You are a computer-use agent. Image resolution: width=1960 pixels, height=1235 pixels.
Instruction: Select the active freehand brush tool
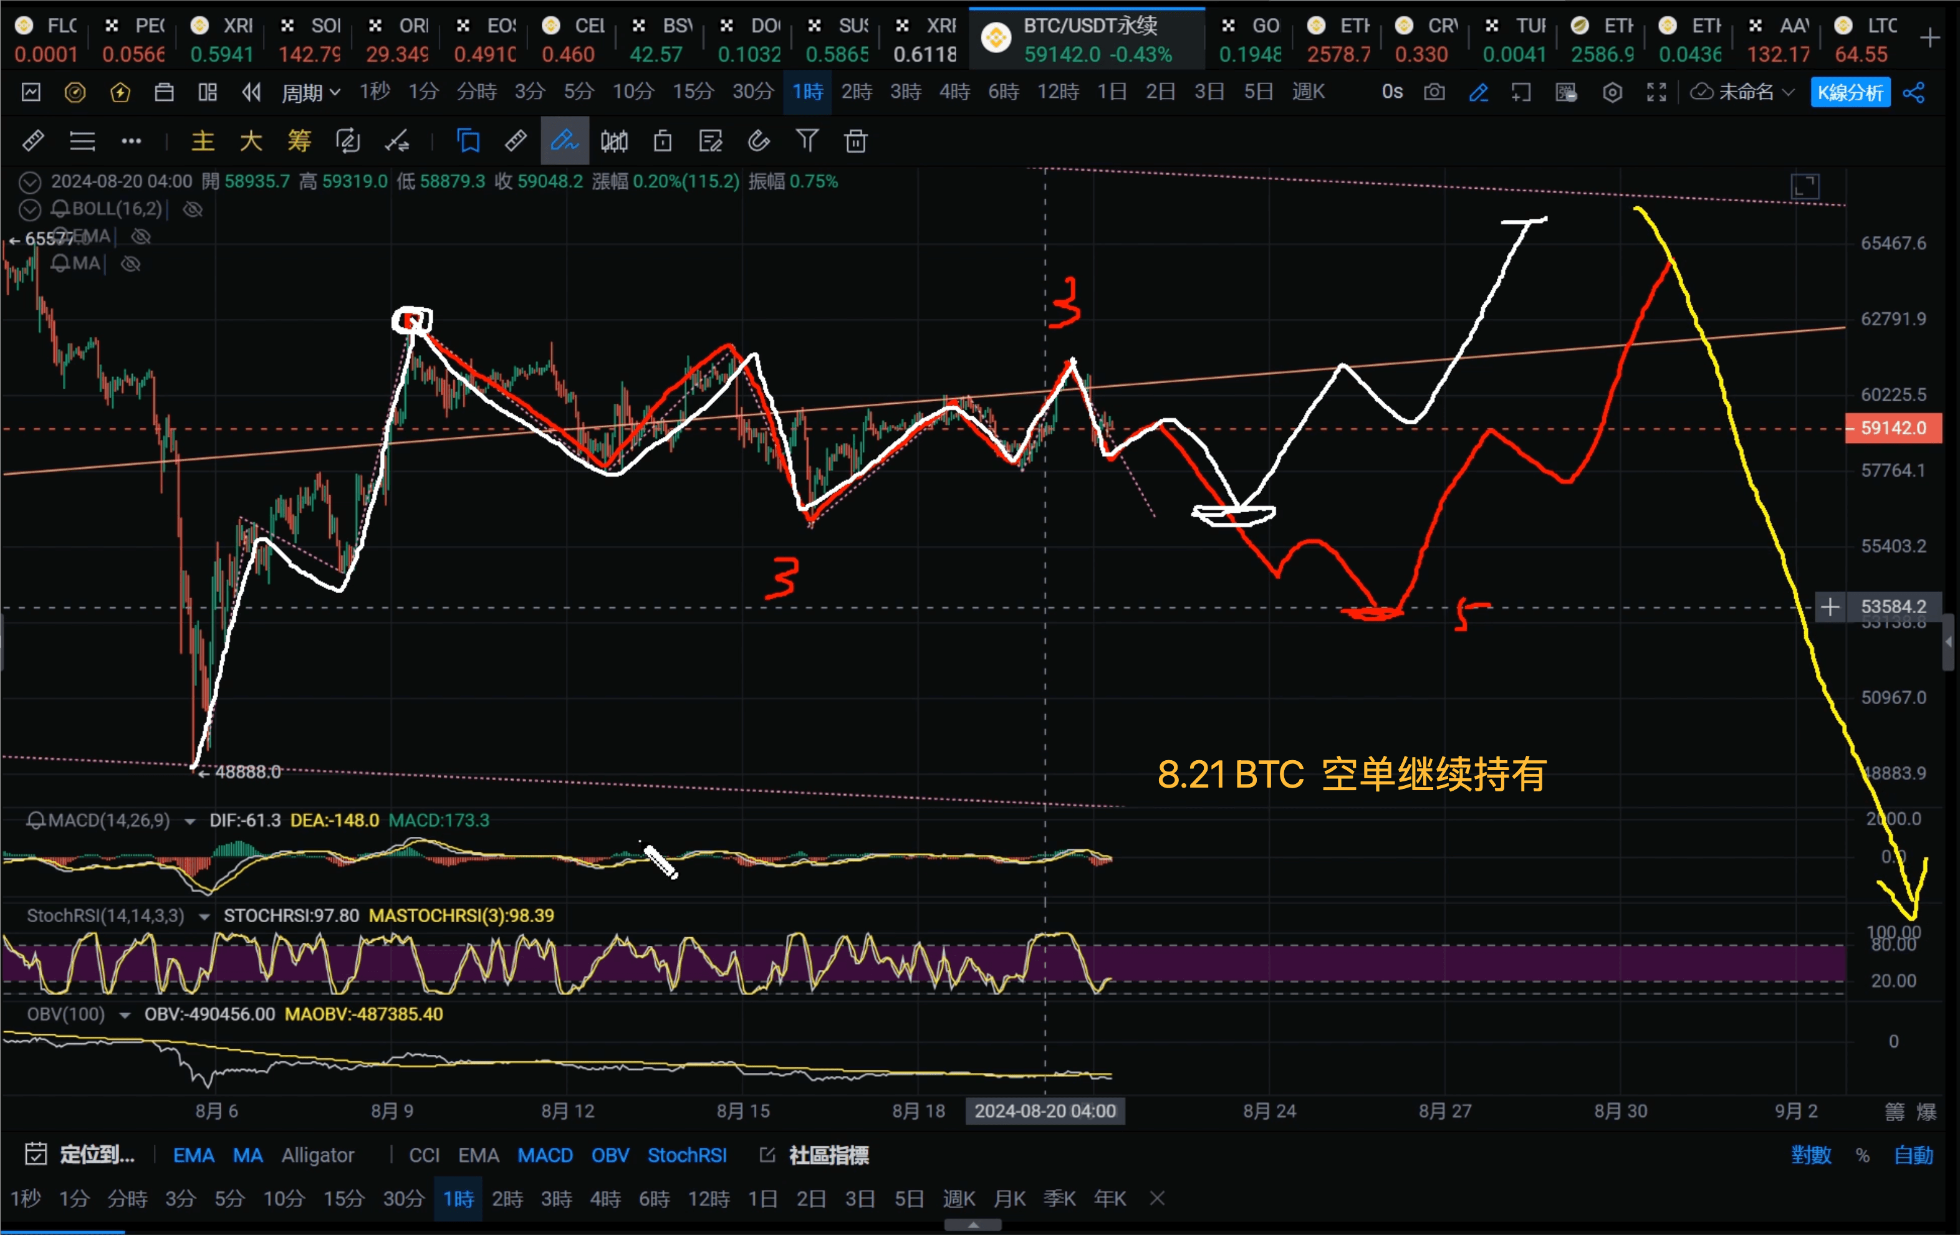point(564,141)
